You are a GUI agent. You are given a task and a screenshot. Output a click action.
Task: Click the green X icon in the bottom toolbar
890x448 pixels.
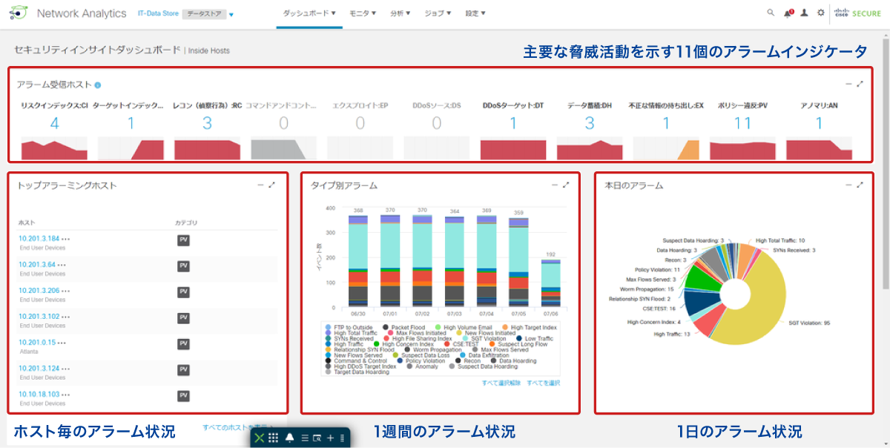pyautogui.click(x=259, y=438)
